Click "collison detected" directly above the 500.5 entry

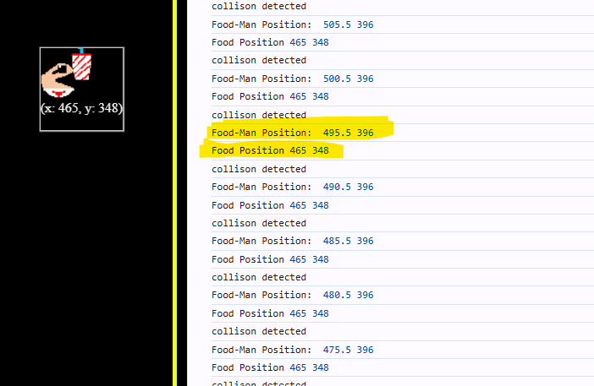coord(259,61)
